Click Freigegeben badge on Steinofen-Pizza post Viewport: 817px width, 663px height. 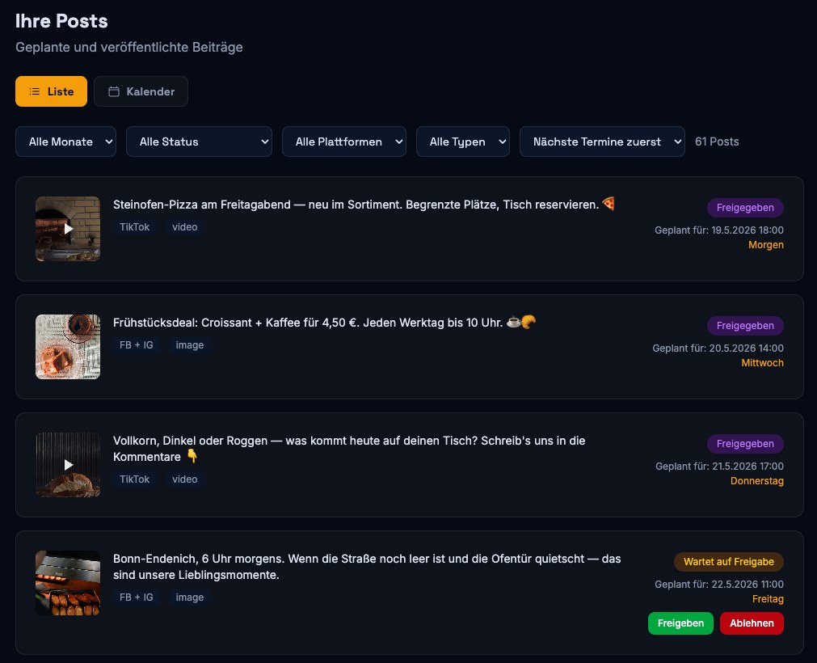[x=745, y=208]
